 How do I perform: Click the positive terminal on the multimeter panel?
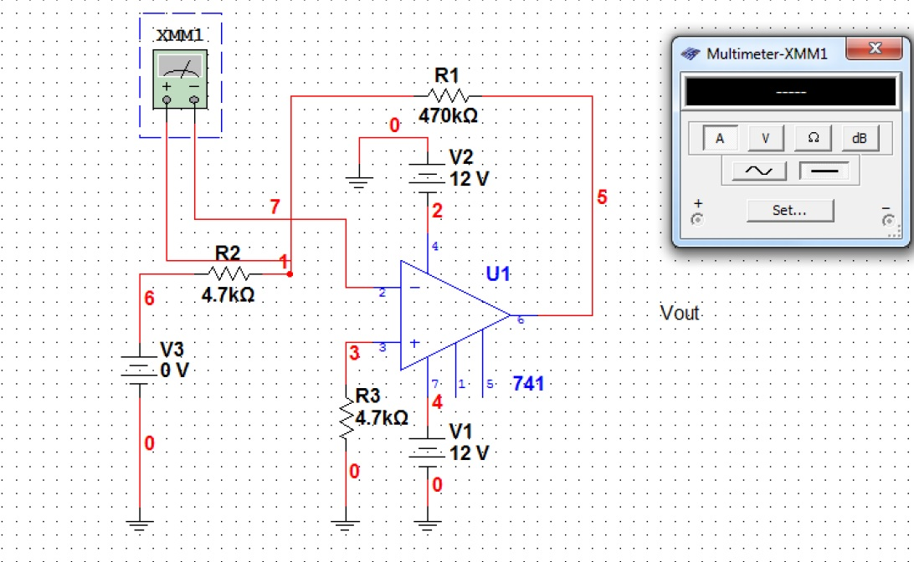tap(697, 216)
